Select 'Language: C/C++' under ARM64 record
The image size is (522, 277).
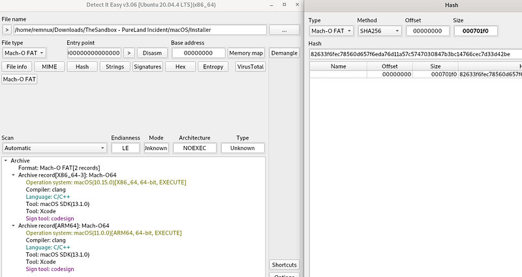(x=48, y=248)
